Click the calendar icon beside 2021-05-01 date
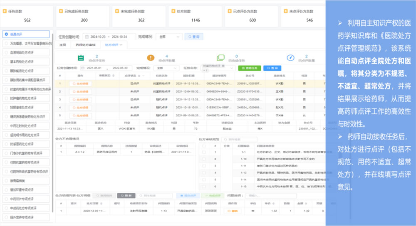 click(83, 68)
